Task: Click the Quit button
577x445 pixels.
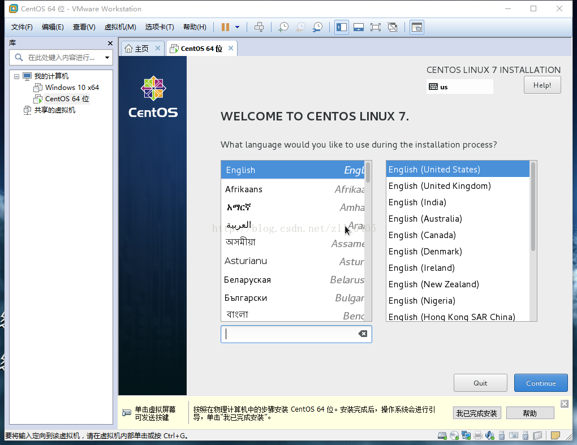Action: tap(480, 383)
